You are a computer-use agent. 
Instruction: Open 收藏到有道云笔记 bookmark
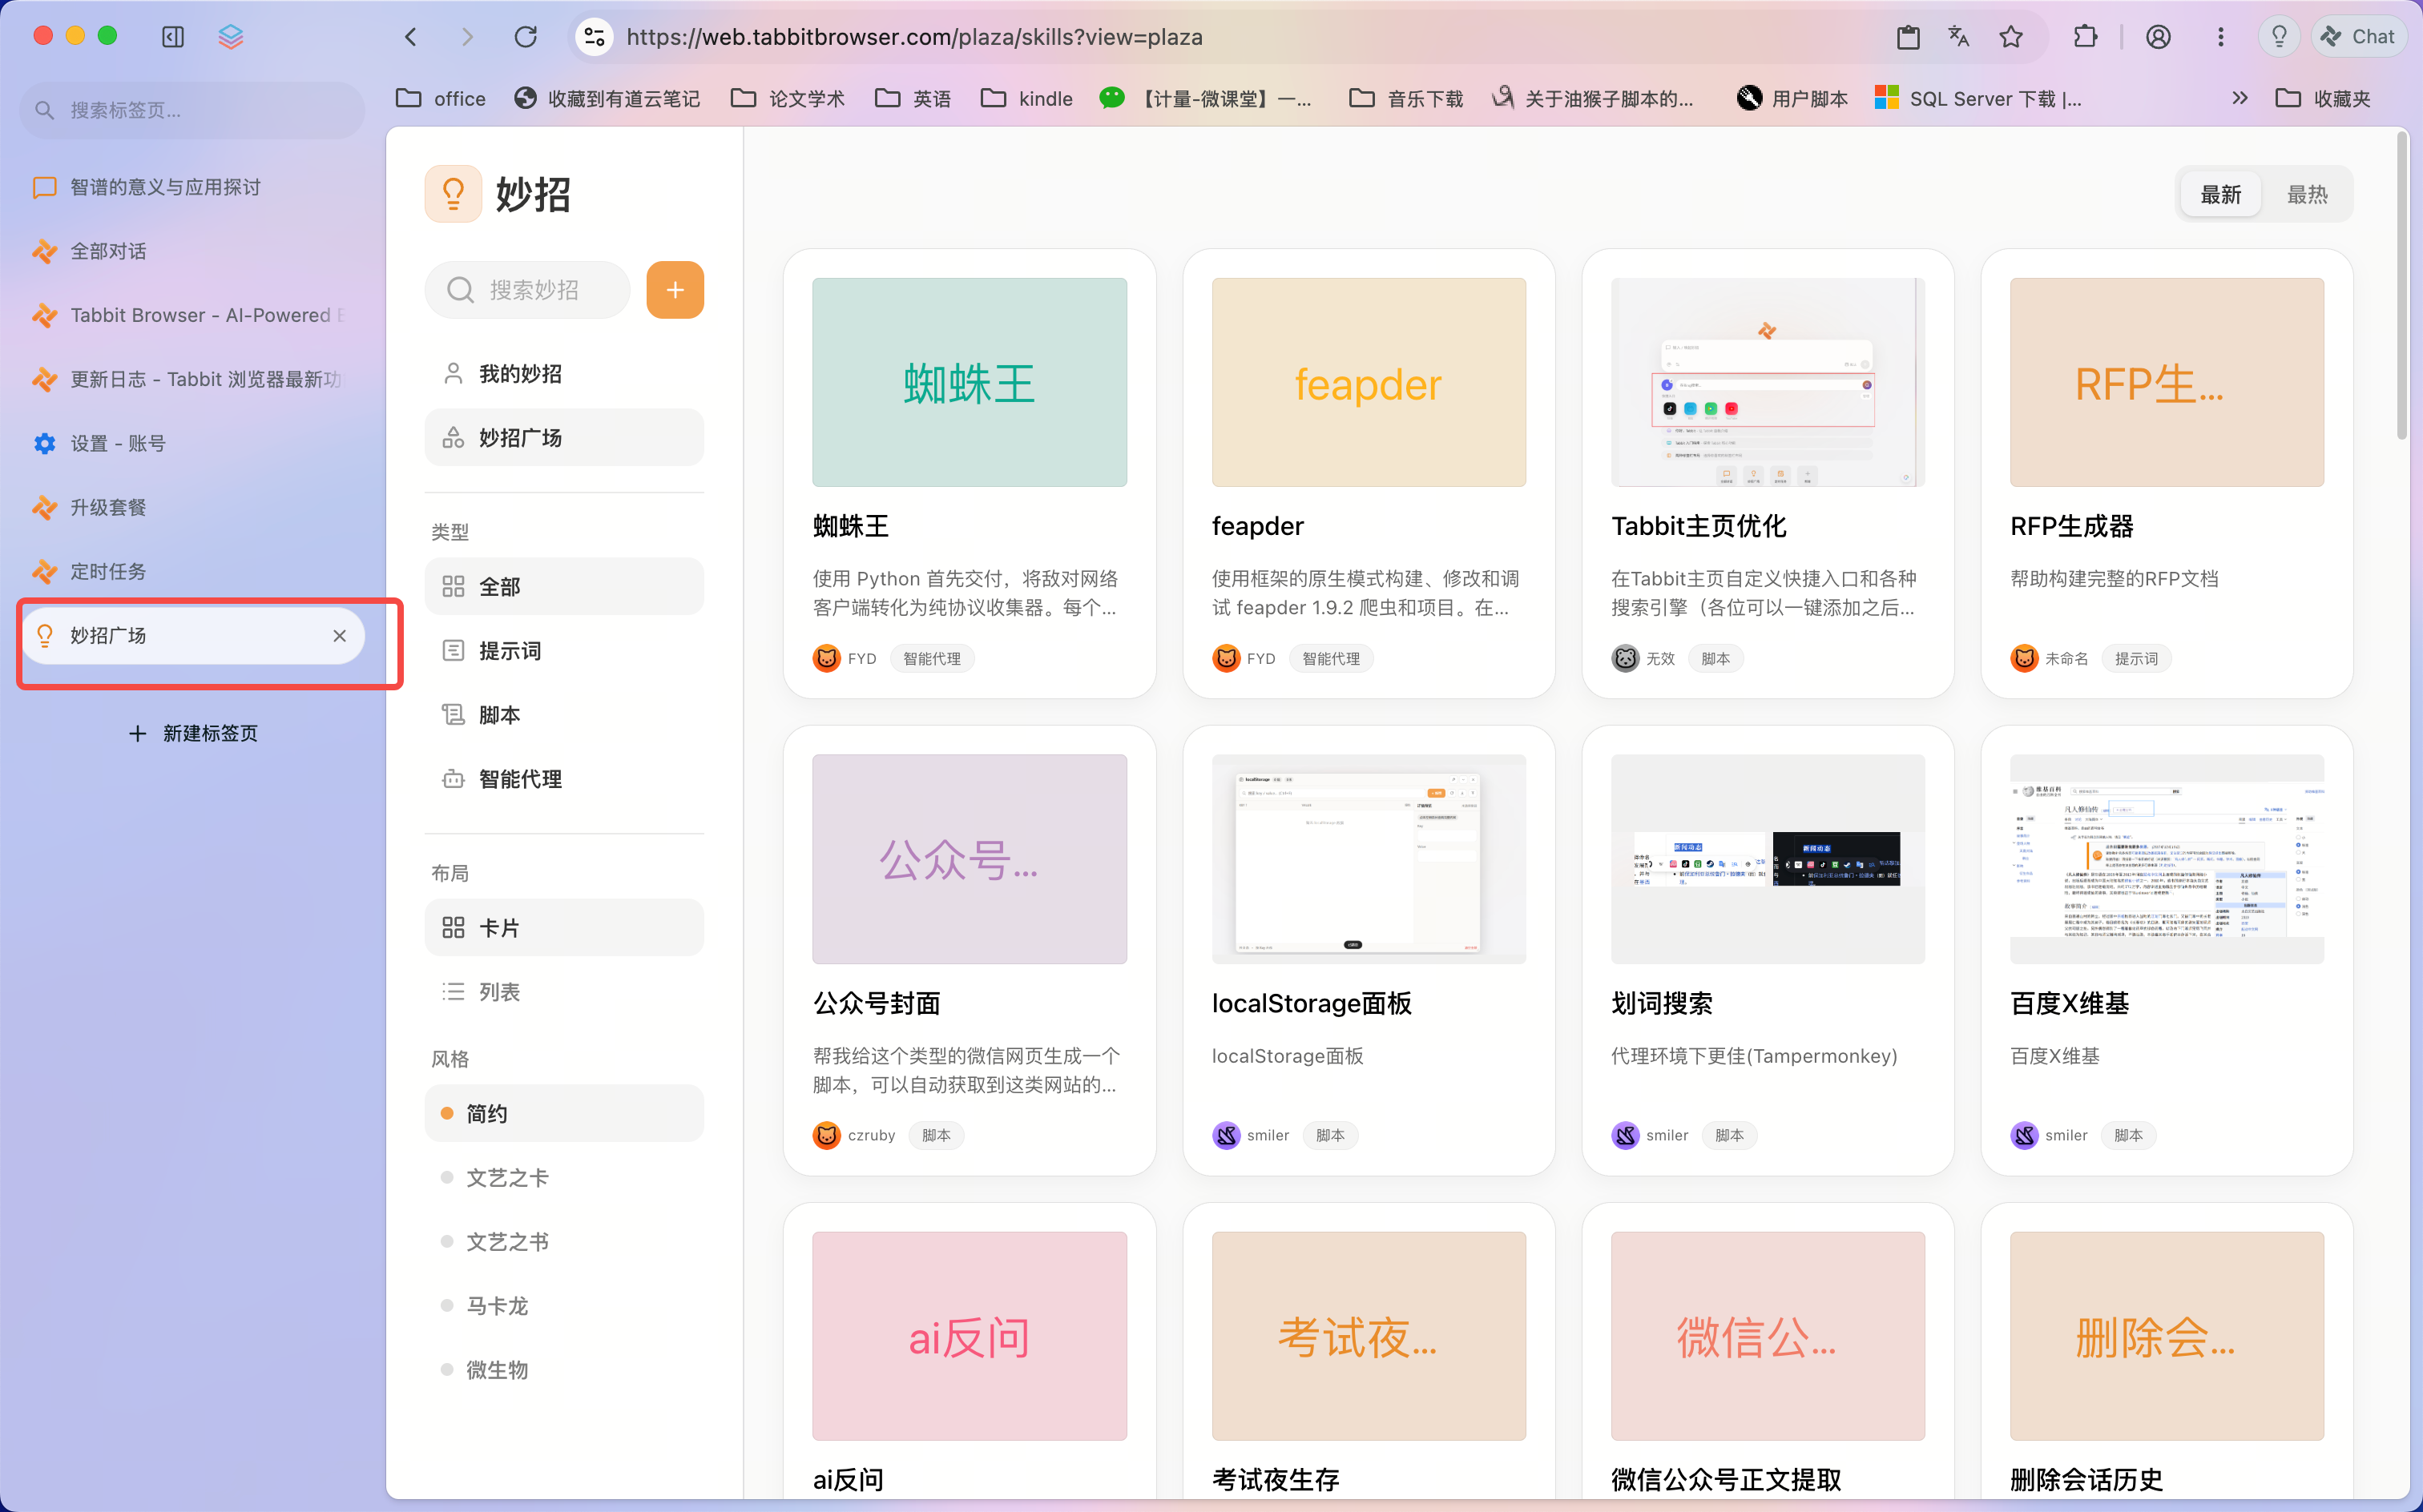click(607, 98)
